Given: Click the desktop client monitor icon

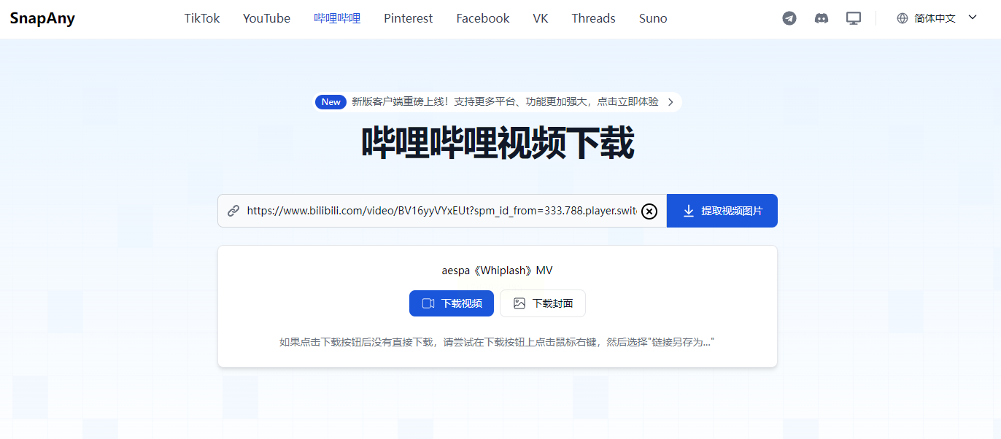Looking at the screenshot, I should 854,18.
